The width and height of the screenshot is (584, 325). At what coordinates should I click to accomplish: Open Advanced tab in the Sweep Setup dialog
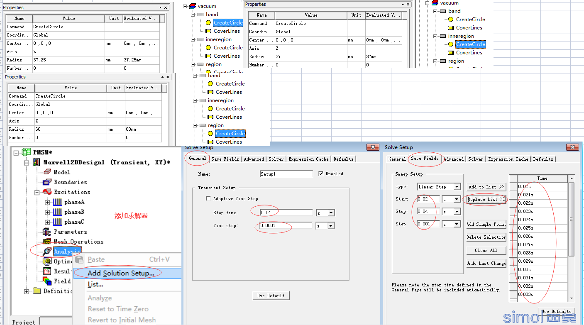[x=454, y=159]
